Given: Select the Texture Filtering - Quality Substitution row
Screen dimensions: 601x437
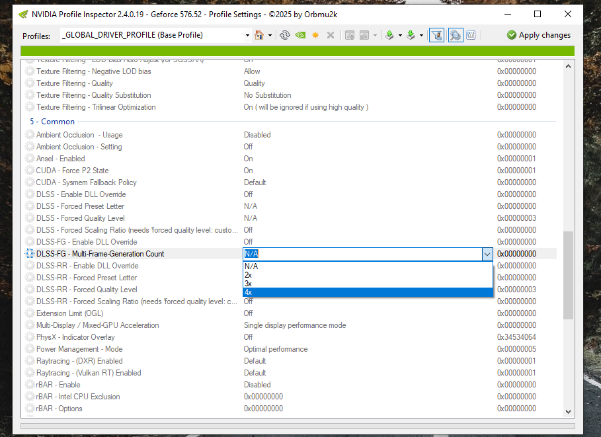Looking at the screenshot, I should pos(289,95).
